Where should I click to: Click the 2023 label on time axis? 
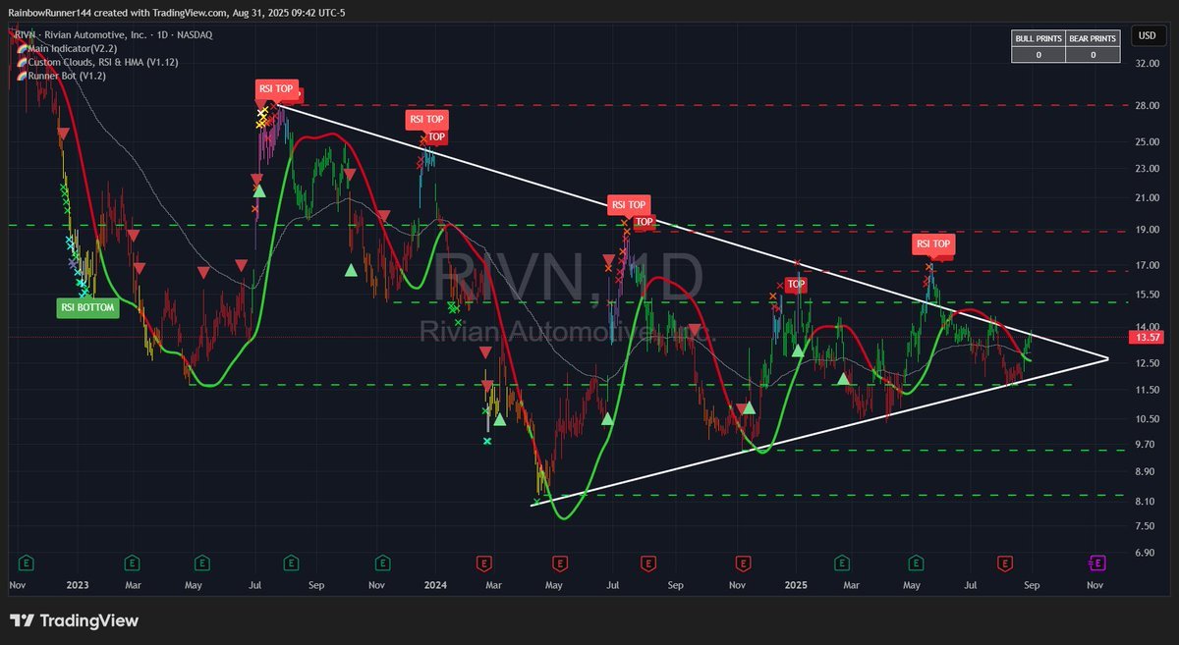click(78, 585)
